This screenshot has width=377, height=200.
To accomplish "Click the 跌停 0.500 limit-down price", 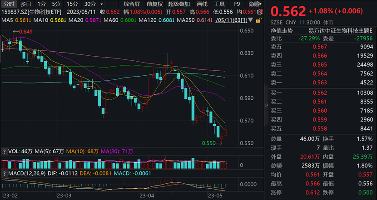I will (x=366, y=193).
